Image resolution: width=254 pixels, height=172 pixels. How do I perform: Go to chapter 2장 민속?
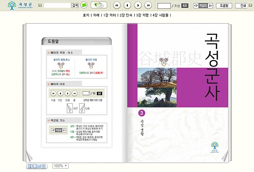tap(126, 15)
